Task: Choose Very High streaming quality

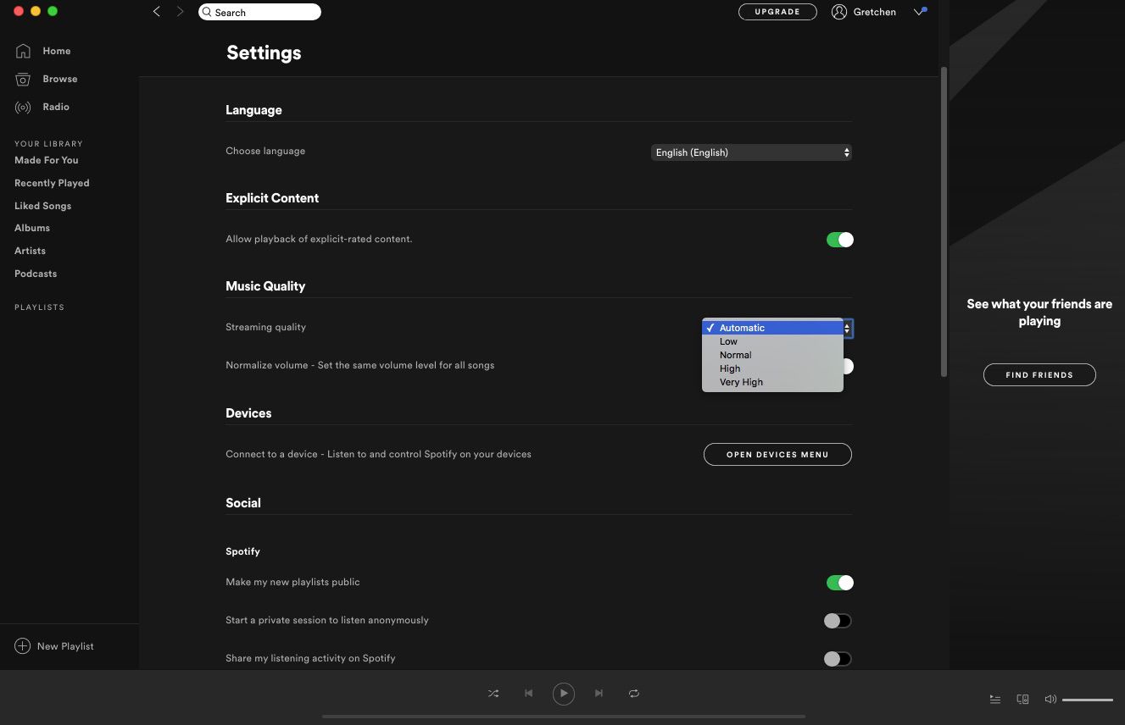Action: click(772, 382)
